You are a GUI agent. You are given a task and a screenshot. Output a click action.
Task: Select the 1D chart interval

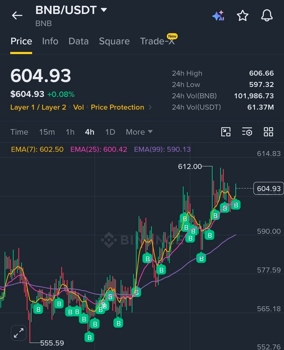coord(110,132)
